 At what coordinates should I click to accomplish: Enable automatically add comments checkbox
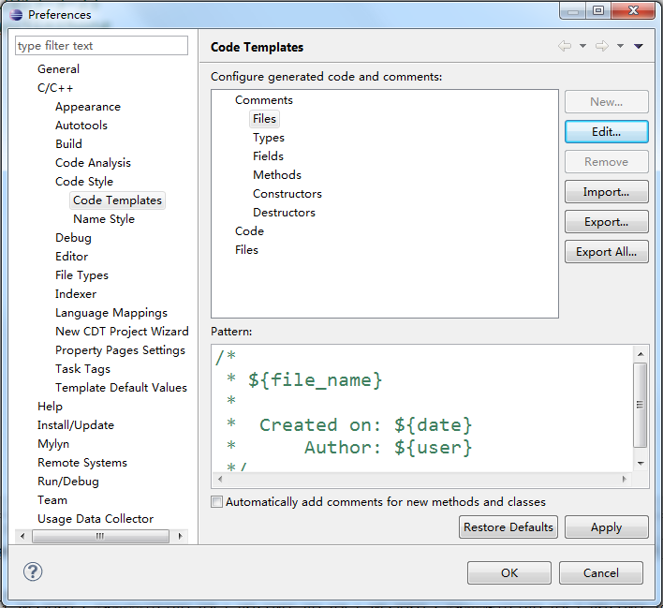216,502
